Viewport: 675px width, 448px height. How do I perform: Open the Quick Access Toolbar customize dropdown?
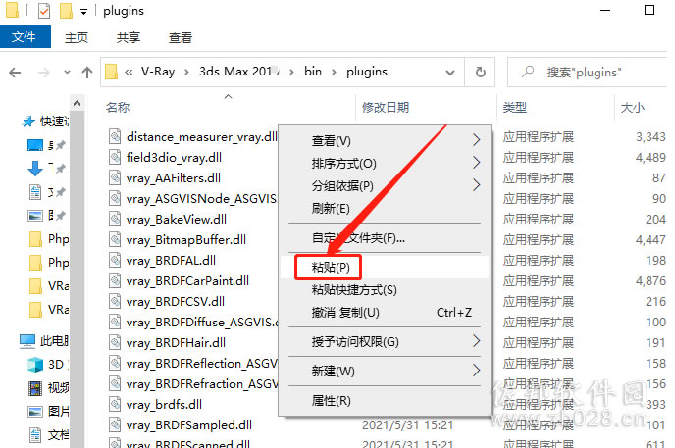[83, 12]
